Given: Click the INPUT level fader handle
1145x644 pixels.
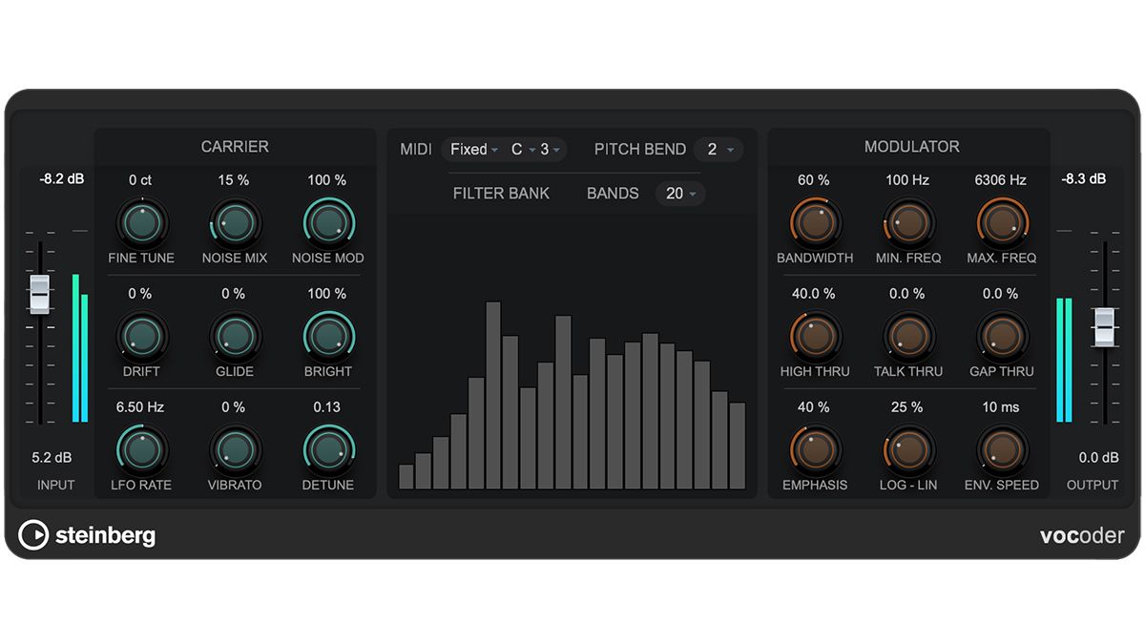Looking at the screenshot, I should click(39, 295).
